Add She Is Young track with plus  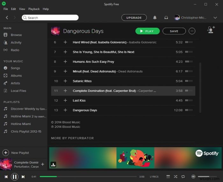(x=65, y=52)
